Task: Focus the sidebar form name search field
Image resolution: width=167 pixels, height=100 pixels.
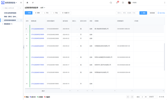Action: coord(10,8)
